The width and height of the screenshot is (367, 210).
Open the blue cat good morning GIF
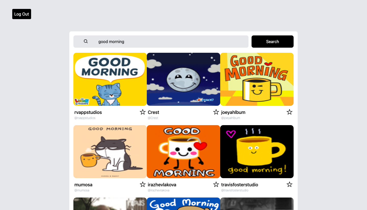[110, 79]
